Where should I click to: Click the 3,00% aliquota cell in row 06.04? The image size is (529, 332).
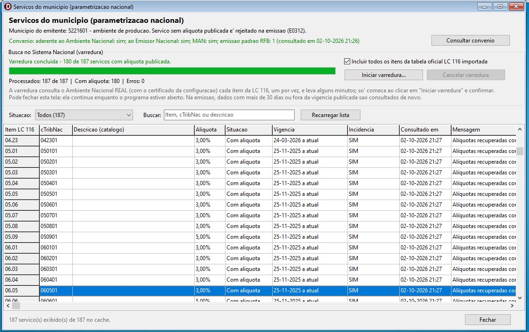tap(210, 280)
